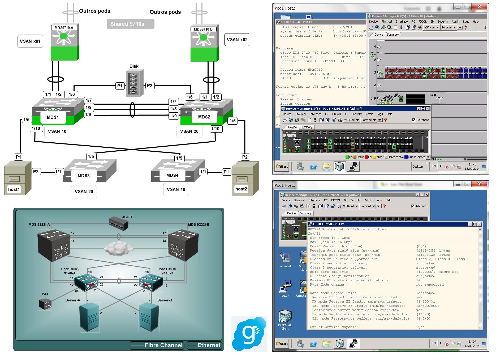496x357 pixels.
Task: Click lock icon in MDS9148-A toolbar
Action: point(333,206)
